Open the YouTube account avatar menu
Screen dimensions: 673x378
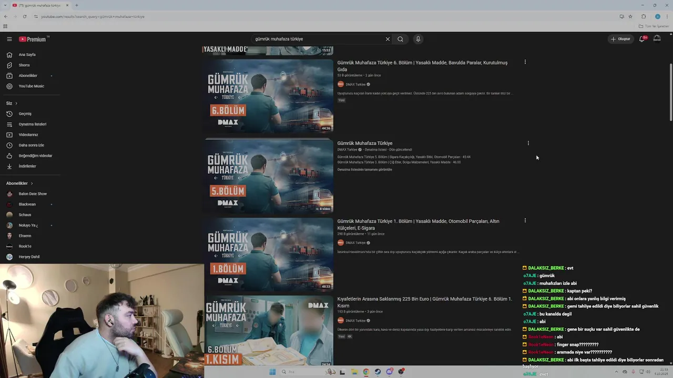(x=657, y=39)
